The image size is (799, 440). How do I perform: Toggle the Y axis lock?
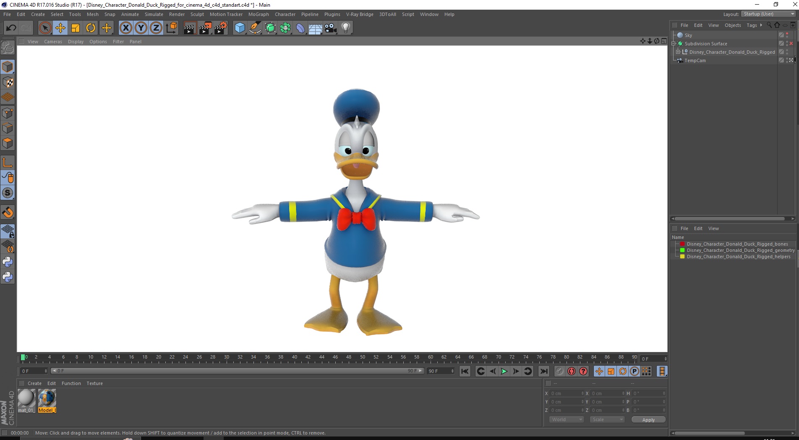tap(141, 28)
